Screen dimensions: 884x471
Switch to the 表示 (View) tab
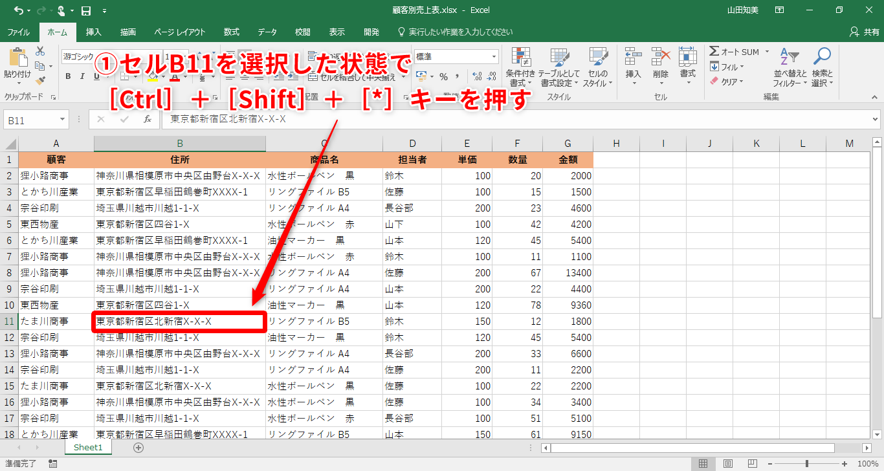(337, 32)
